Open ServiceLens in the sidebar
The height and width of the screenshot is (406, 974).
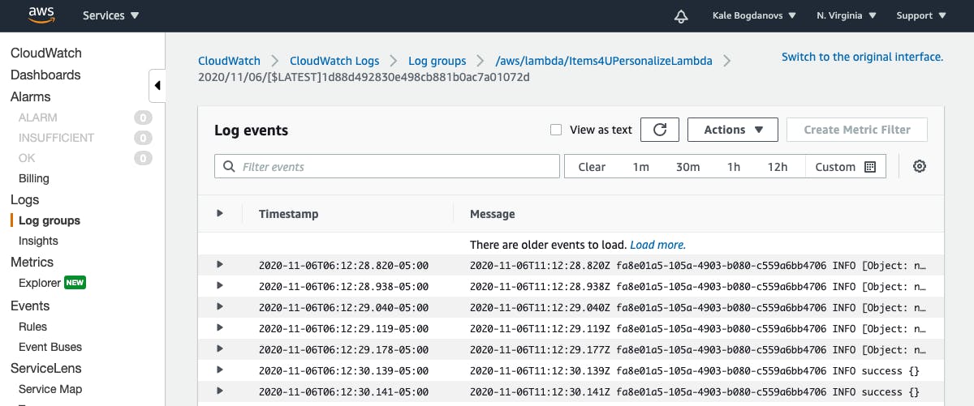(46, 369)
